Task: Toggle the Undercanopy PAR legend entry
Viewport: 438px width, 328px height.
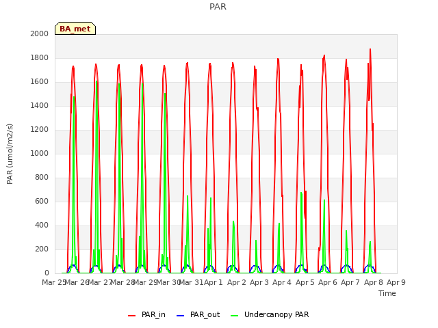Action: coord(270,314)
